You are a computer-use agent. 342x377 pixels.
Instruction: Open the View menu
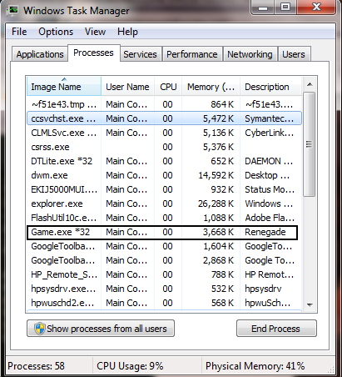point(95,32)
